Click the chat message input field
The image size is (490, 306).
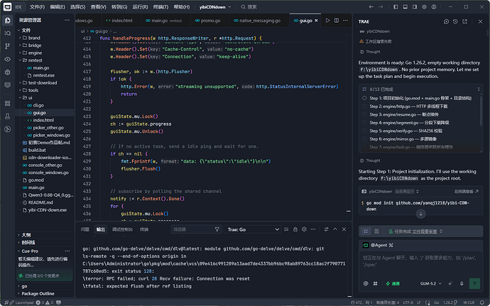[x=420, y=264]
